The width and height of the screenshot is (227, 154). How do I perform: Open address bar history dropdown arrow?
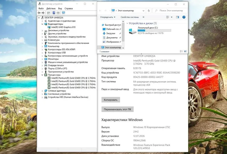(143, 11)
